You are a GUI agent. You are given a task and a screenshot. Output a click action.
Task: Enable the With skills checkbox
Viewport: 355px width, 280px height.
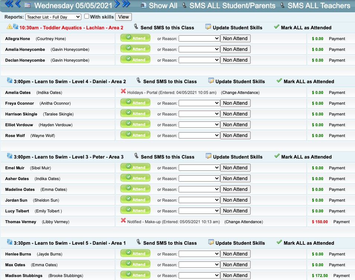[87, 16]
